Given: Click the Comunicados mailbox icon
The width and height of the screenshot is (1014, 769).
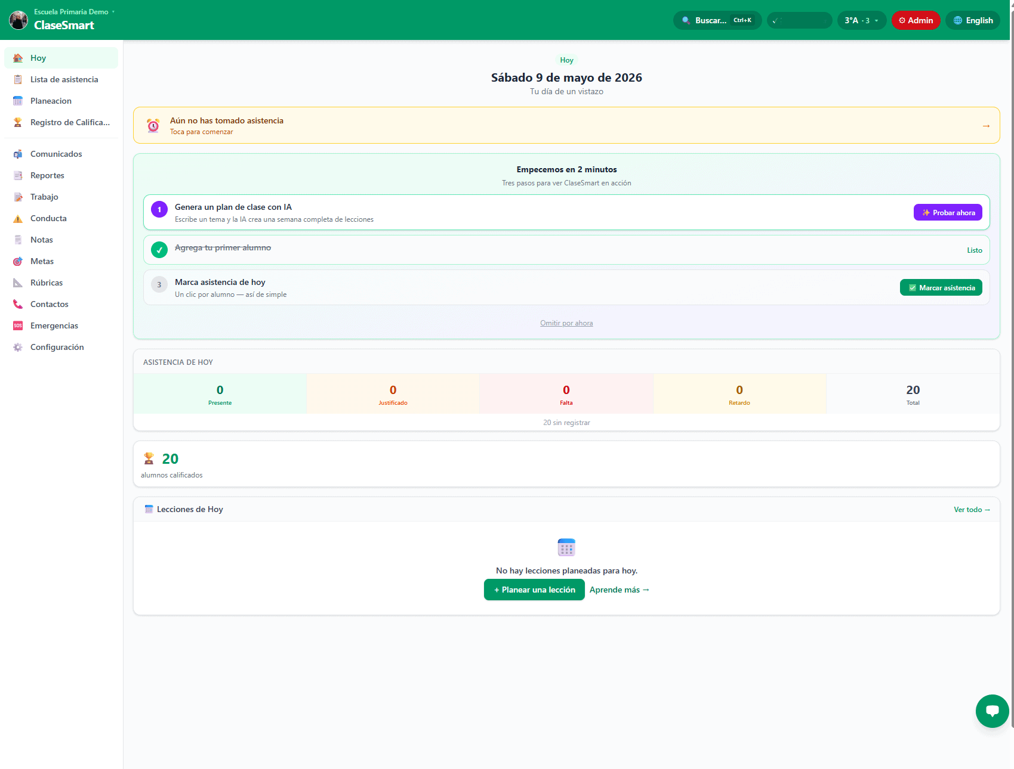Looking at the screenshot, I should click(x=18, y=154).
